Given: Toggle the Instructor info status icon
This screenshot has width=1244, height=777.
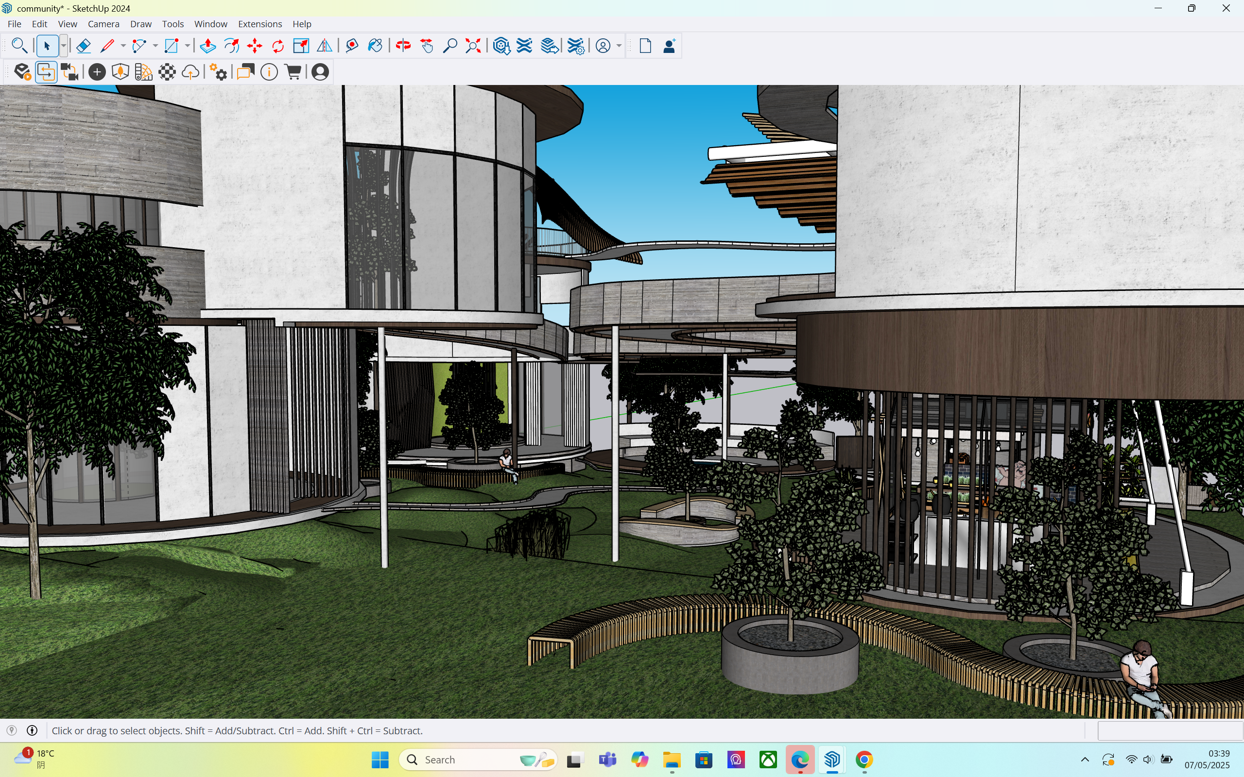Looking at the screenshot, I should tap(32, 730).
